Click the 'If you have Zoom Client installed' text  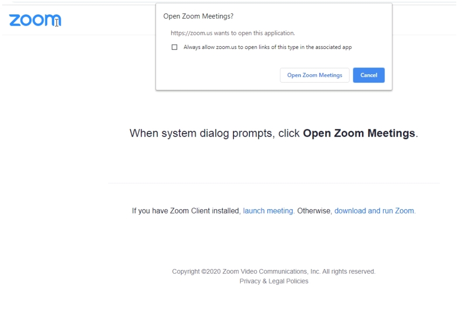pyautogui.click(x=186, y=211)
